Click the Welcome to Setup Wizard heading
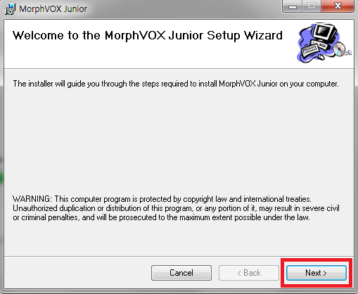The height and width of the screenshot is (294, 358). (x=148, y=36)
